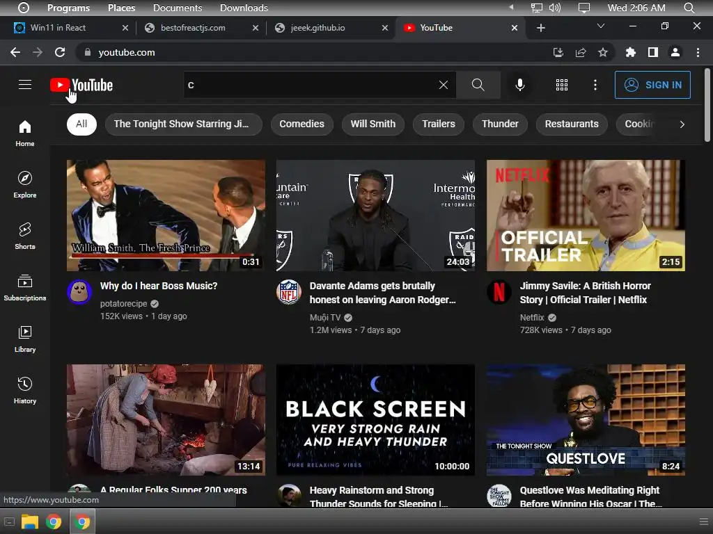Screen dimensions: 713x534
Task: Reload the page
Action: click(60, 52)
